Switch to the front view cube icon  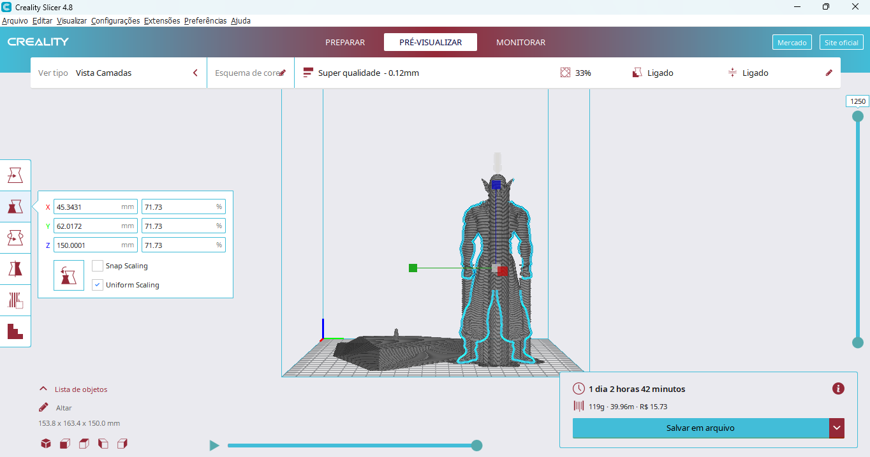[x=65, y=444]
